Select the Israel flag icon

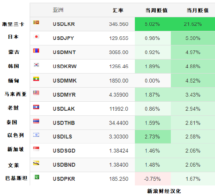pyautogui.click(x=36, y=135)
